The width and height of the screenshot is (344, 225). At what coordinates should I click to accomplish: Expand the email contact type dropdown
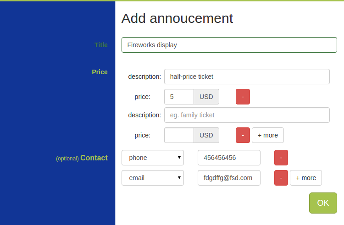tap(153, 178)
